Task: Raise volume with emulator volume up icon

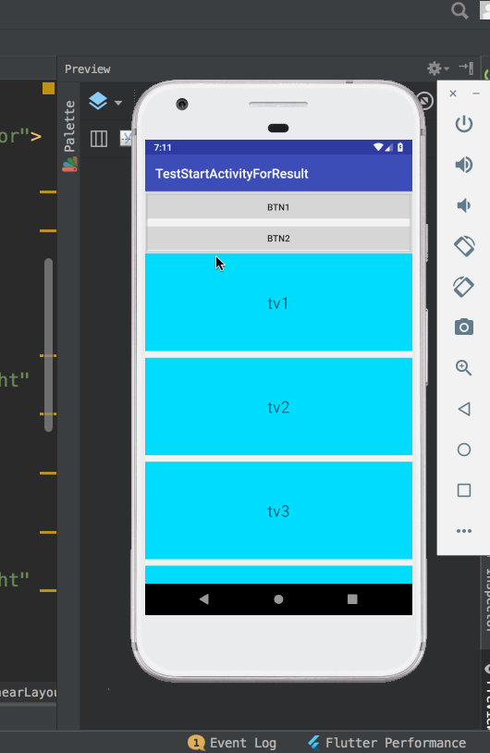Action: (463, 165)
